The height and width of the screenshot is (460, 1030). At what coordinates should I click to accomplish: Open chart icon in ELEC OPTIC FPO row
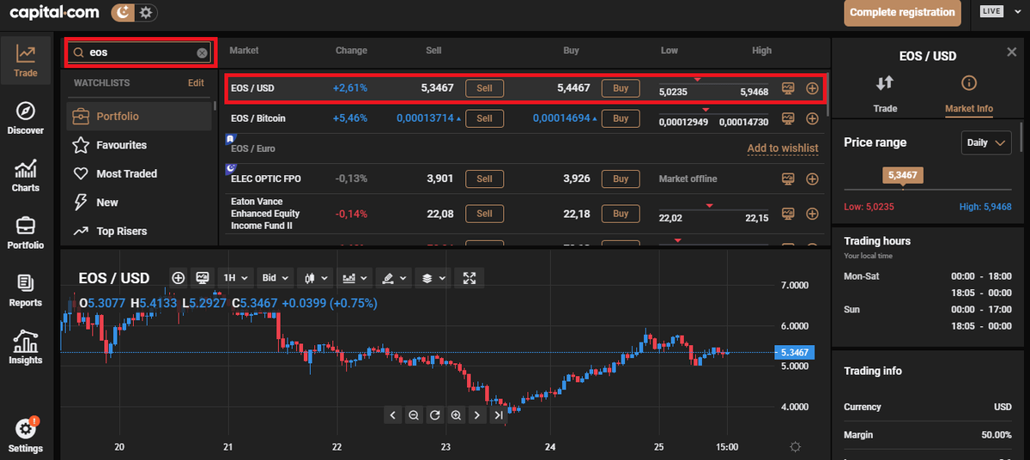point(788,179)
